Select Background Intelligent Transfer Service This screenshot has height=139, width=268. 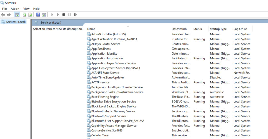pos(117,87)
